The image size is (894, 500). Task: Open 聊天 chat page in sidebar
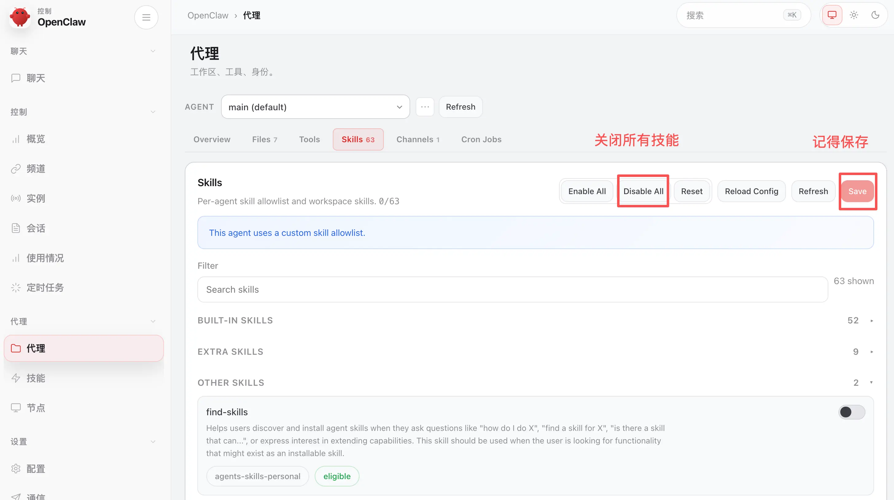36,78
